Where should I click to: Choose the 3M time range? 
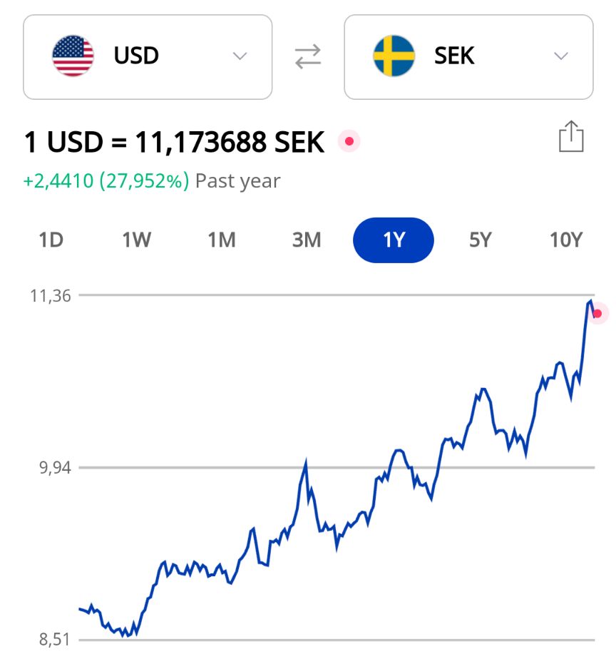[307, 240]
